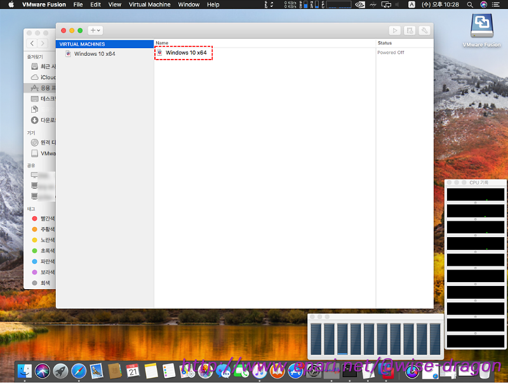Filter by gray tag in Finder sidebar
The width and height of the screenshot is (508, 383).
tap(41, 283)
